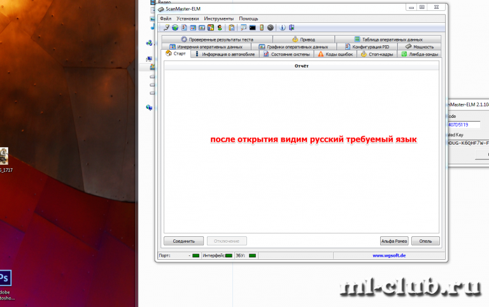Minimize the ScanMaster-ELM window
The width and height of the screenshot is (489, 307).
(x=411, y=7)
